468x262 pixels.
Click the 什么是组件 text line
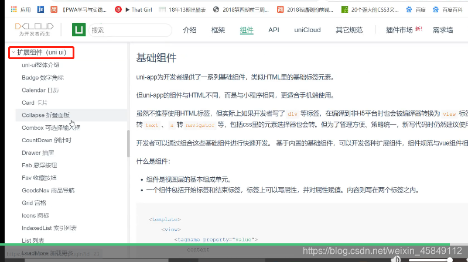(153, 161)
